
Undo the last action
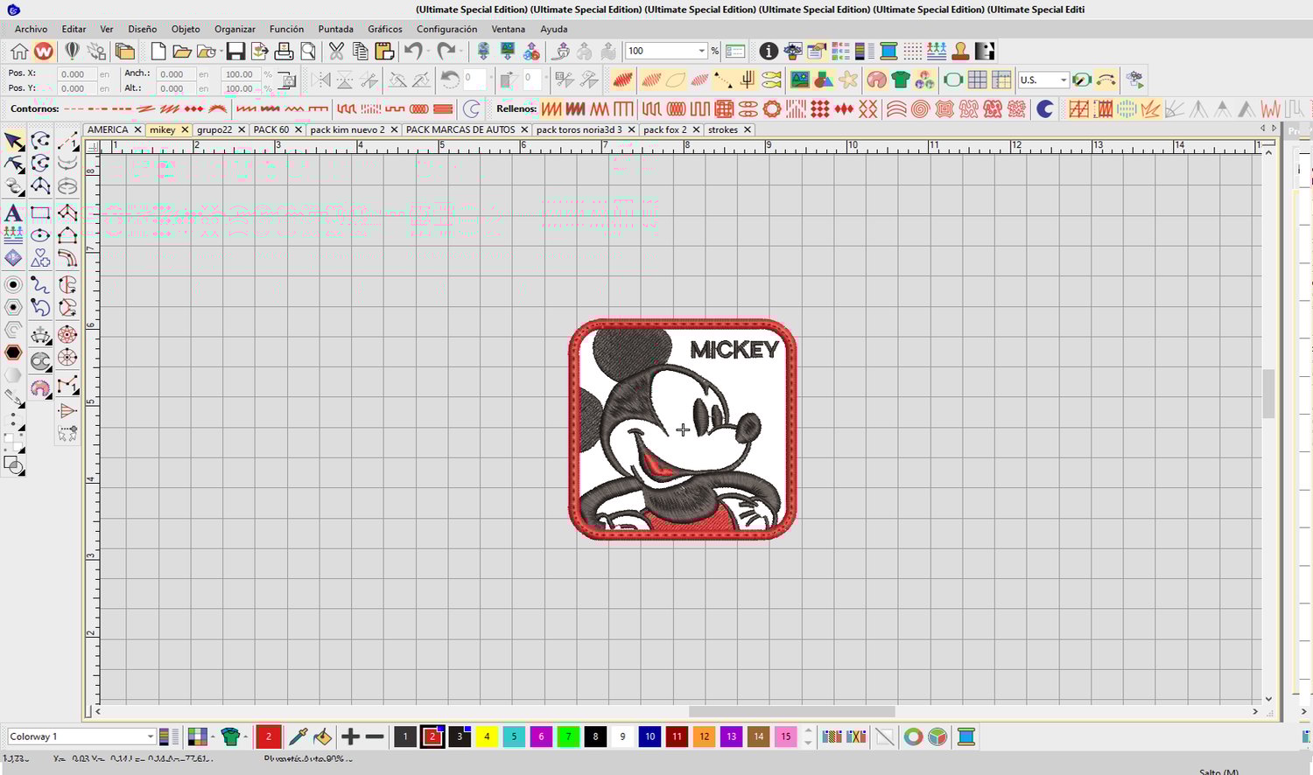[x=413, y=51]
